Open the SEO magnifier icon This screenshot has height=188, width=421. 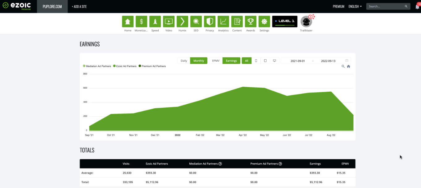click(x=196, y=22)
